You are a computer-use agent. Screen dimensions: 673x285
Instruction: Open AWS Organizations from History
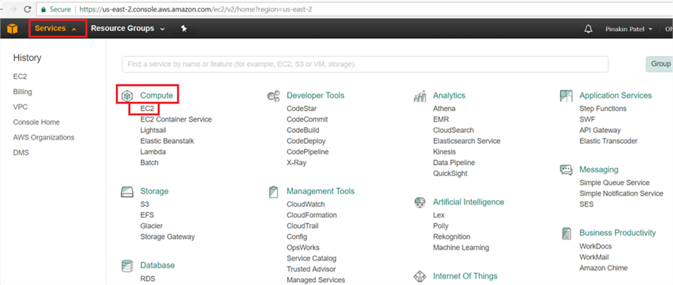click(x=44, y=137)
